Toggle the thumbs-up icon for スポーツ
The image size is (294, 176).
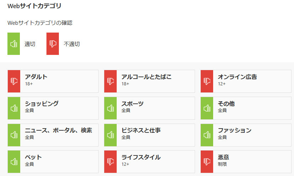click(110, 108)
